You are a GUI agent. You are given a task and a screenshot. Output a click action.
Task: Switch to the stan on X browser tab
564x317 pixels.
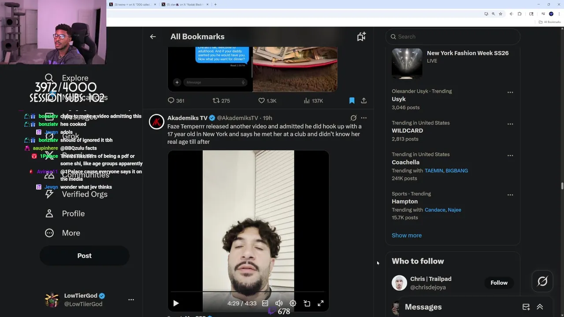coord(185,4)
